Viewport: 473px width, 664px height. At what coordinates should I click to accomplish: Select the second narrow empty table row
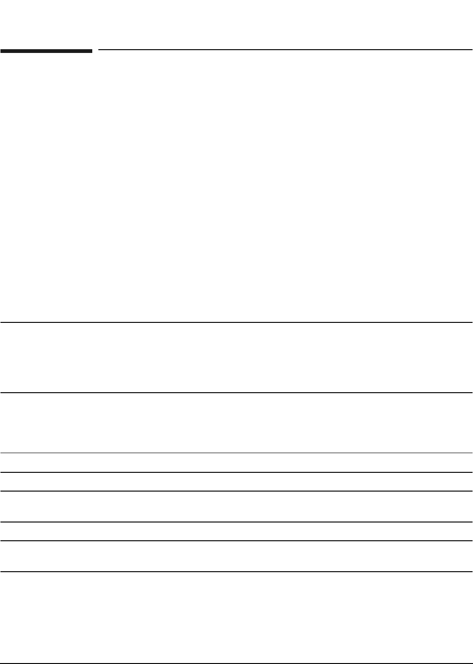(236, 482)
